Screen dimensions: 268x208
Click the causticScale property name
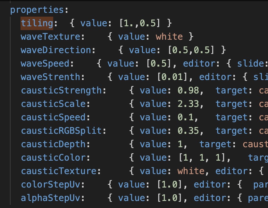tap(53, 104)
